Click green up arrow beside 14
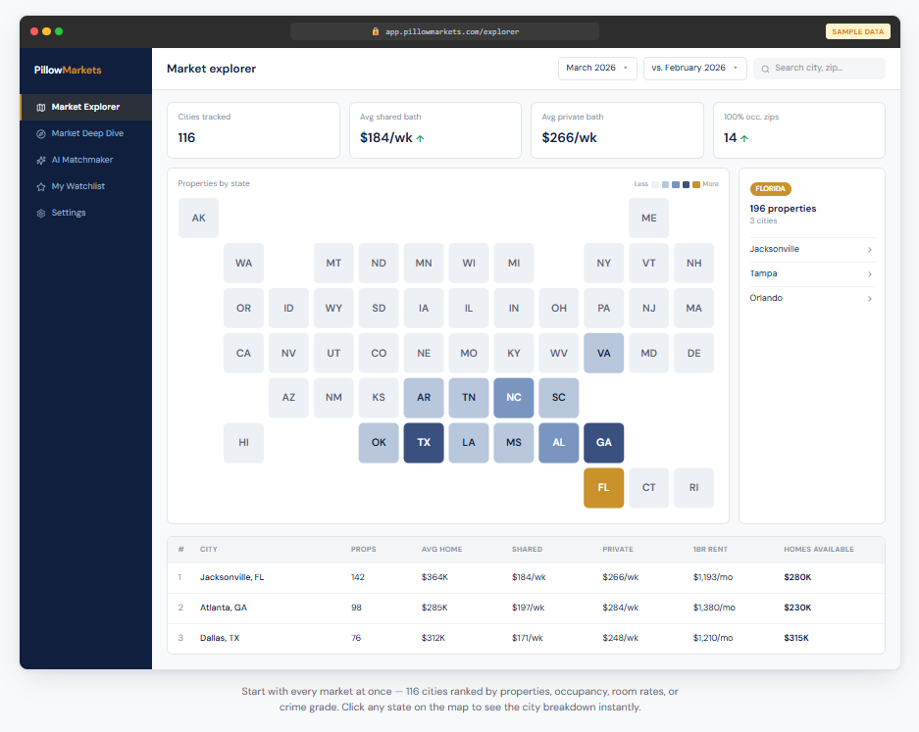Viewport: 919px width, 732px height. [x=744, y=138]
